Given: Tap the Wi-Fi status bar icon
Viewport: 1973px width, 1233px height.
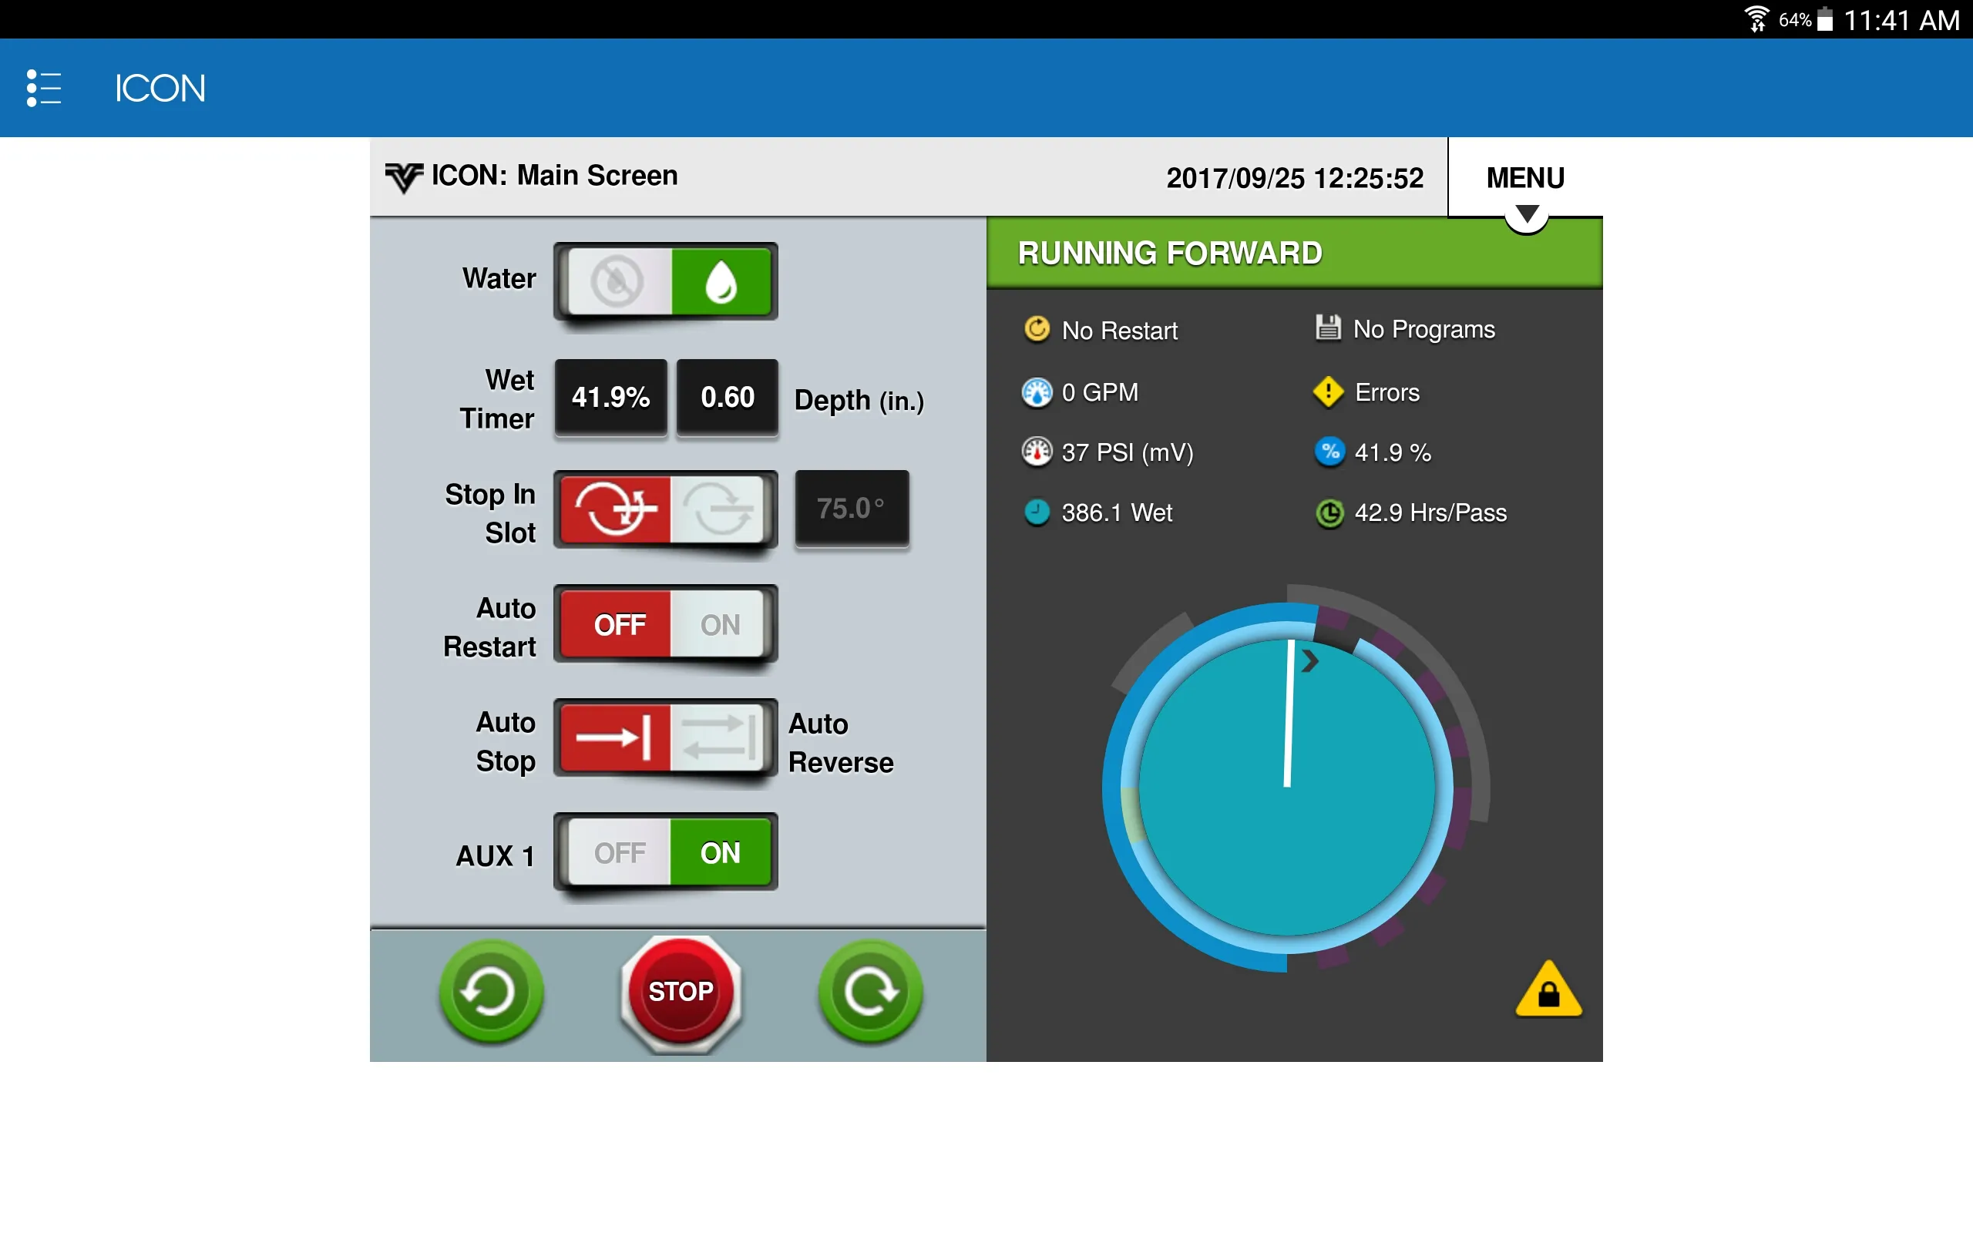Looking at the screenshot, I should (x=1757, y=18).
